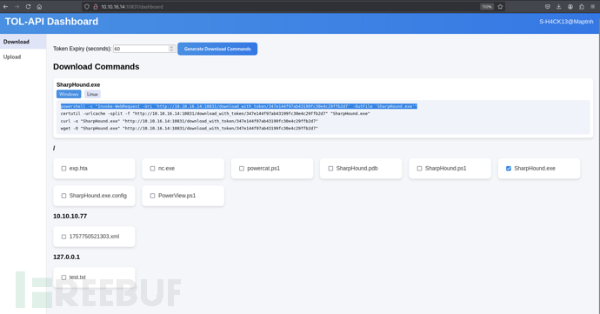The height and width of the screenshot is (314, 600).
Task: Click the nc.exe file name
Action: click(166, 169)
